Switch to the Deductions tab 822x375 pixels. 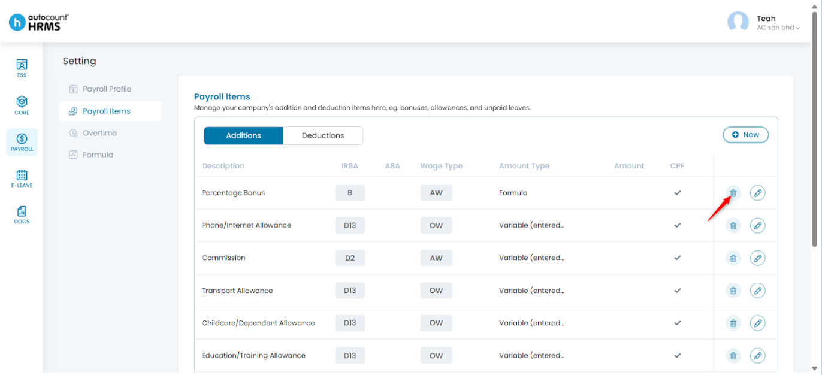coord(323,135)
